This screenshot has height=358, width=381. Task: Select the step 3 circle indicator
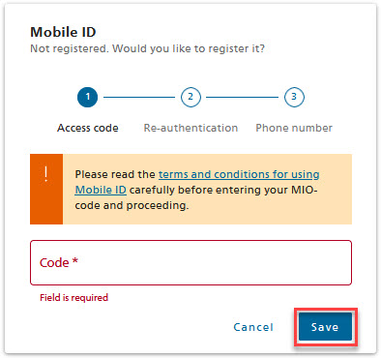pyautogui.click(x=294, y=97)
